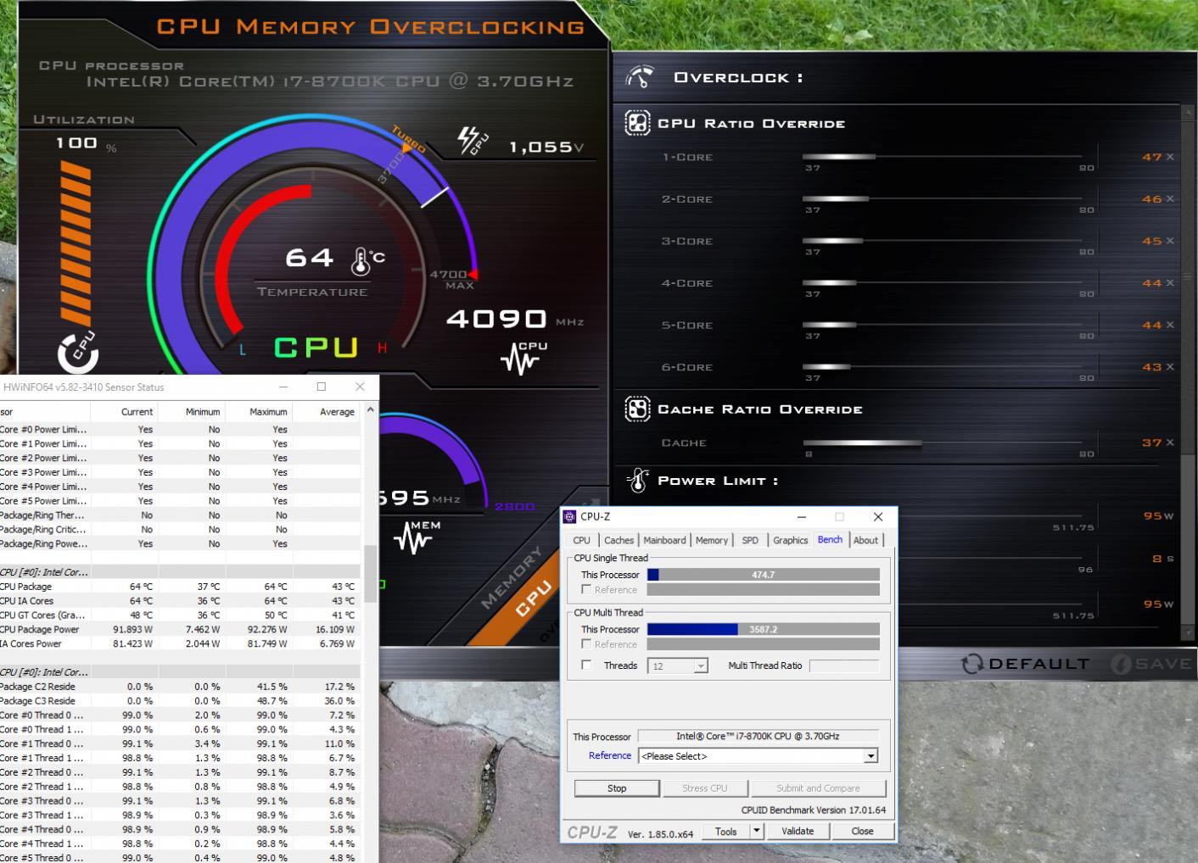Select the orange CPU tab in overclocking panel
The height and width of the screenshot is (863, 1198).
[533, 599]
